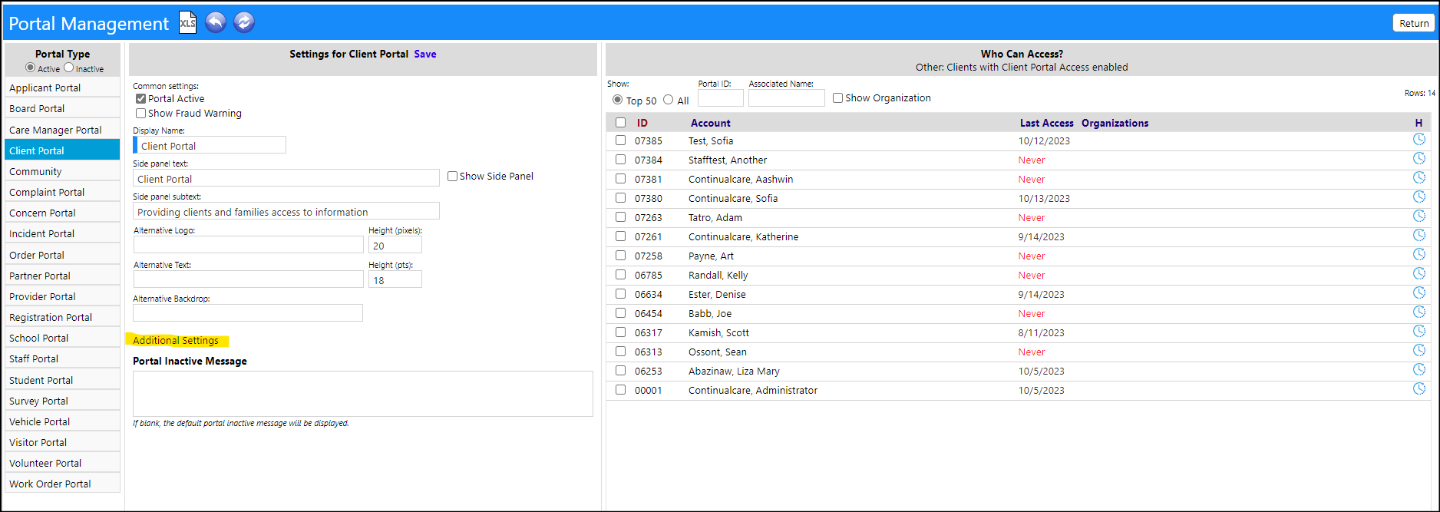The height and width of the screenshot is (512, 1440).
Task: Click the Portal Inactive Message text area
Action: [363, 394]
